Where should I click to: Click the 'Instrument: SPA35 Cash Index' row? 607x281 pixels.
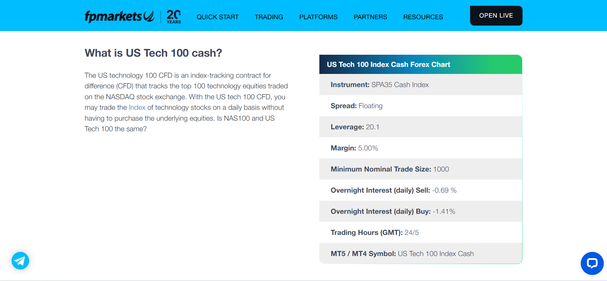pyautogui.click(x=420, y=84)
